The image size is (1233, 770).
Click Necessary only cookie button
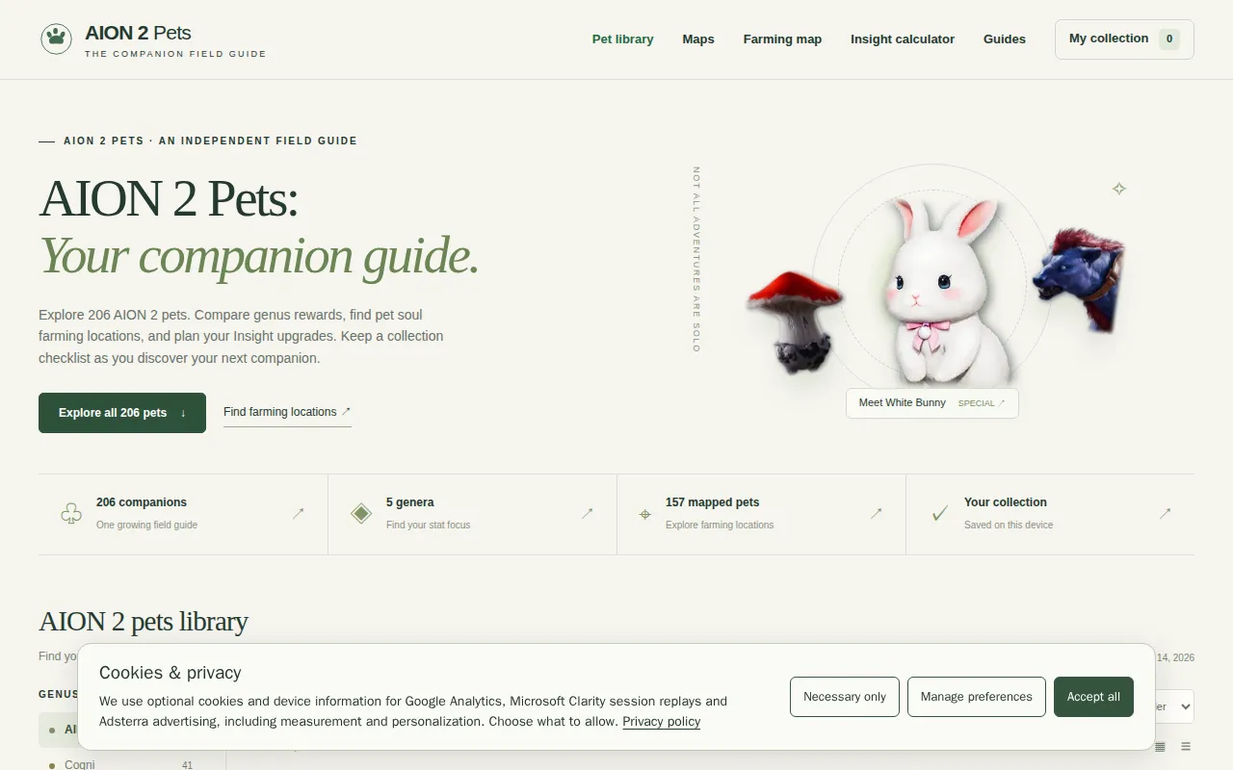[845, 697]
